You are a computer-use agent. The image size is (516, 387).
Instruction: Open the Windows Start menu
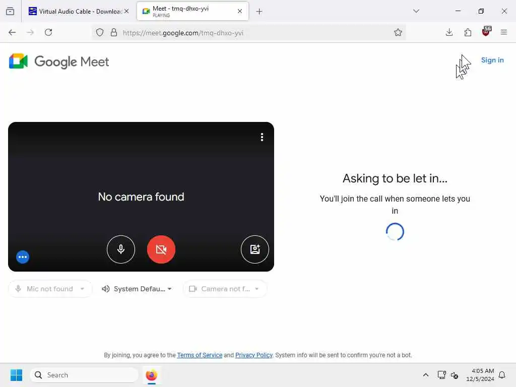(17, 375)
